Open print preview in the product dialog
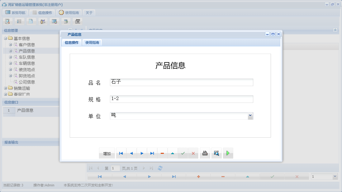This screenshot has height=192, width=342. click(216, 153)
